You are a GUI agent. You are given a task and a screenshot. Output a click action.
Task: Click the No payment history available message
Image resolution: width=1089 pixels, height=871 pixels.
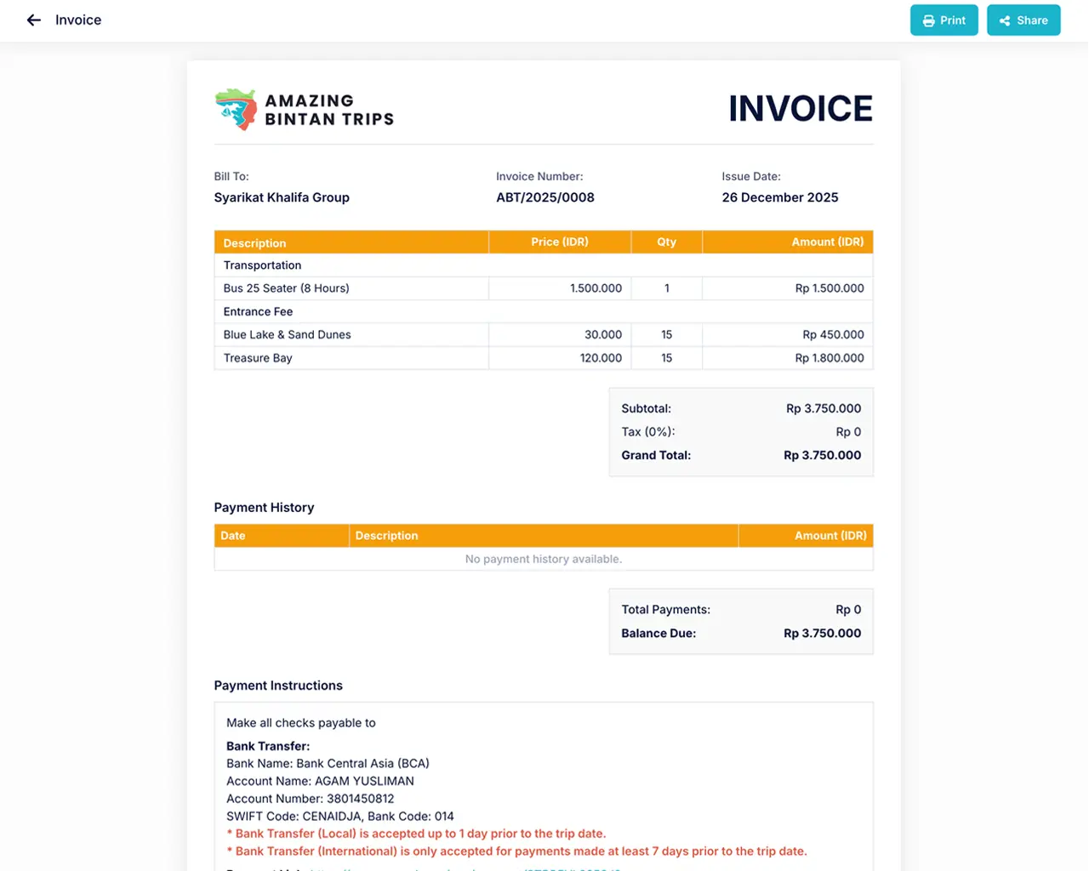544,559
